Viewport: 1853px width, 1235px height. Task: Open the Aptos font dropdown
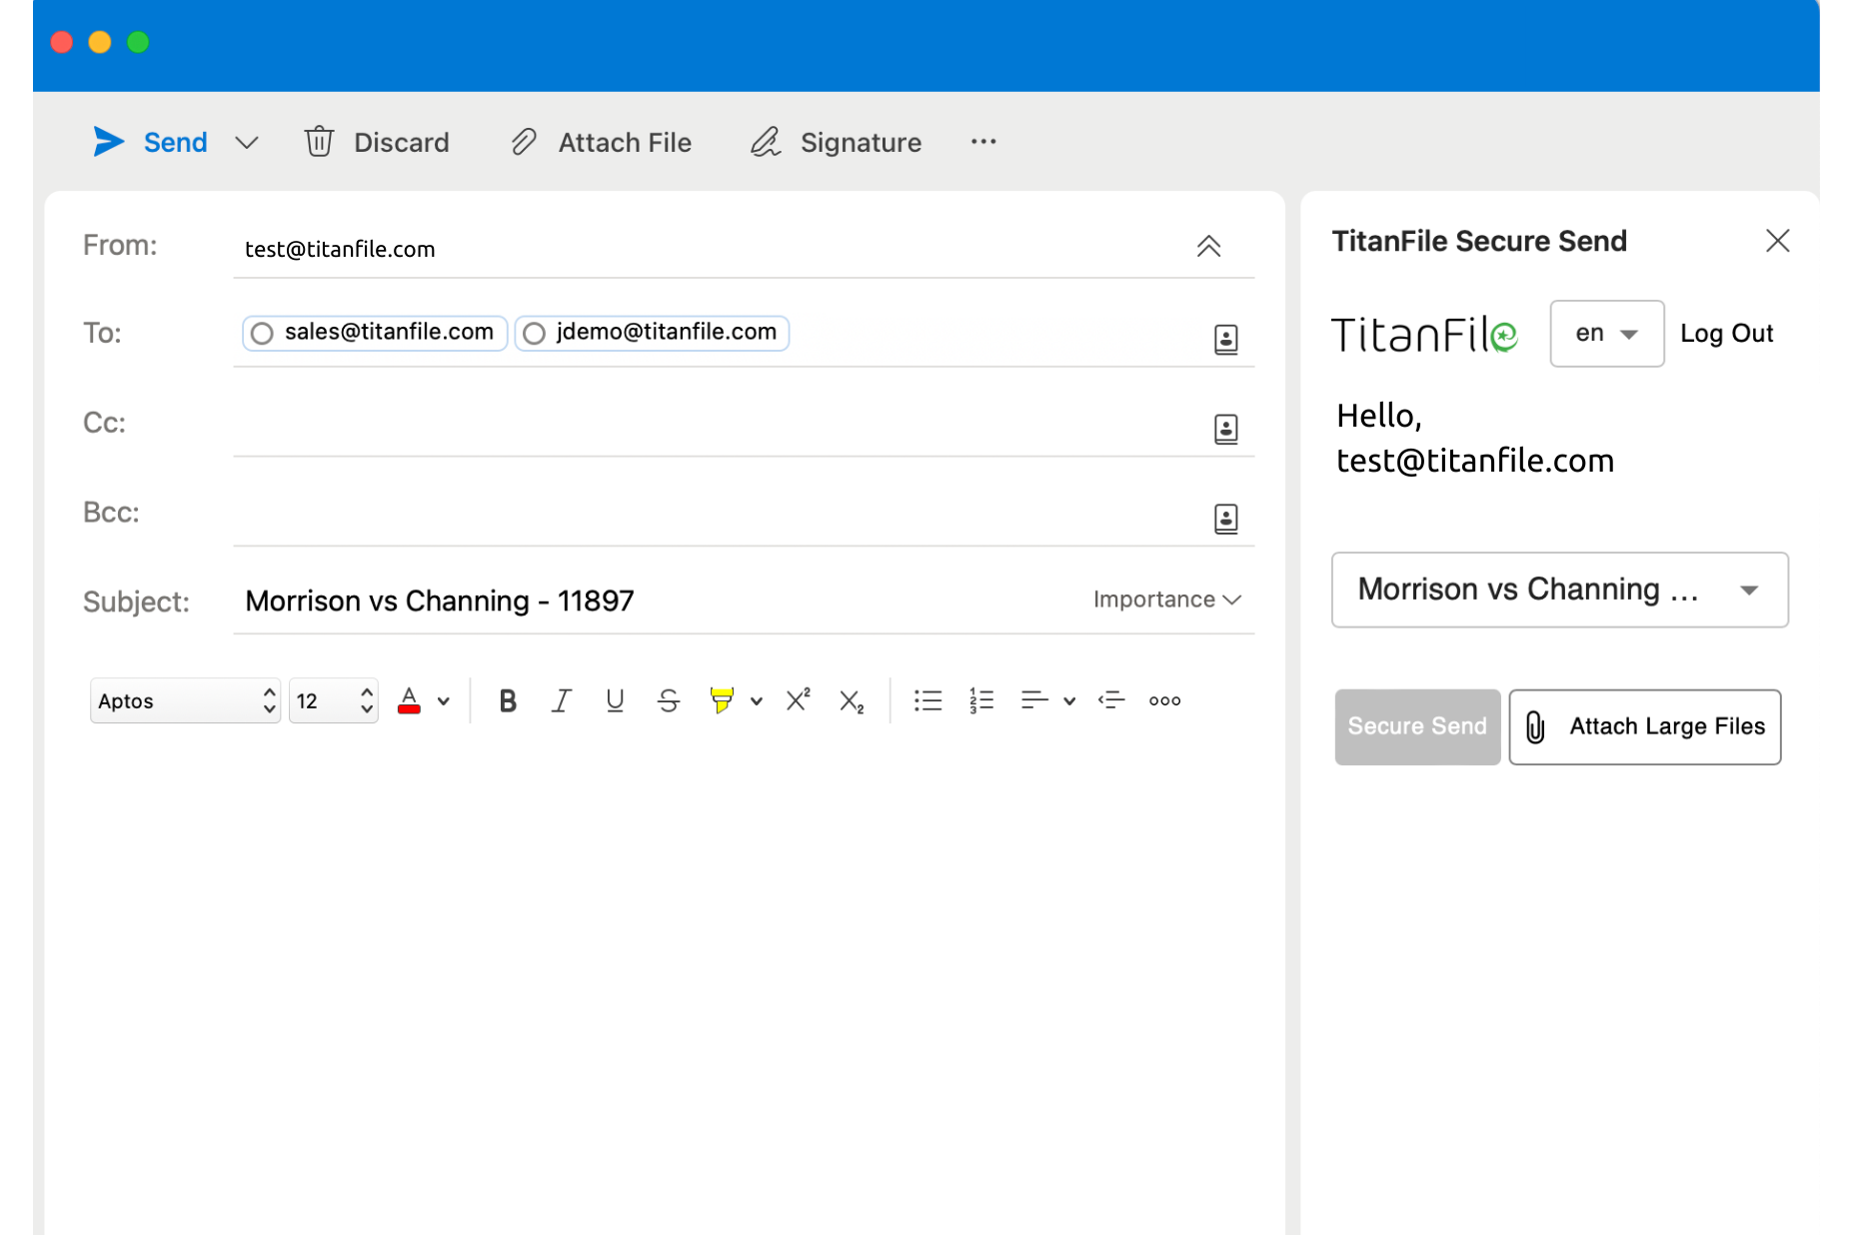185,700
